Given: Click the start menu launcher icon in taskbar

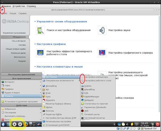Looking at the screenshot, I should pos(3,124).
